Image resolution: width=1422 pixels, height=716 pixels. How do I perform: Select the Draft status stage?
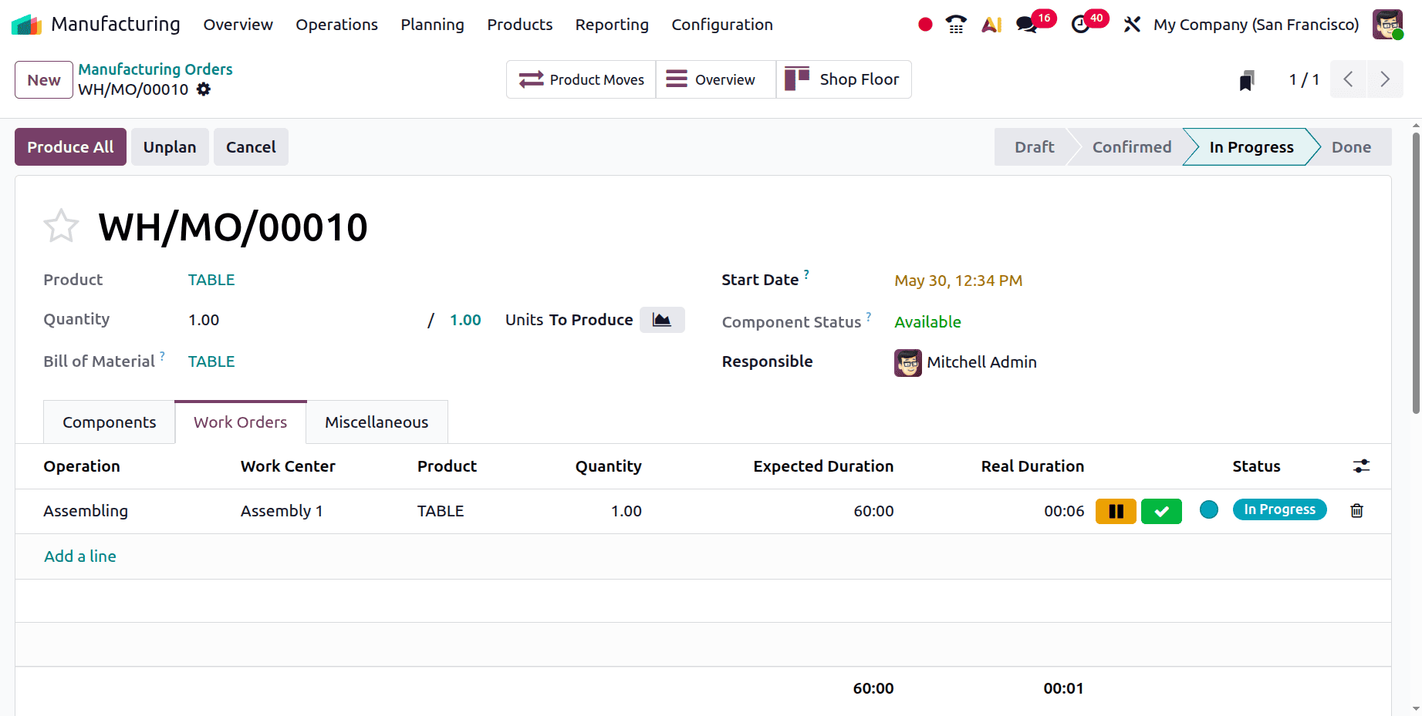(x=1034, y=147)
